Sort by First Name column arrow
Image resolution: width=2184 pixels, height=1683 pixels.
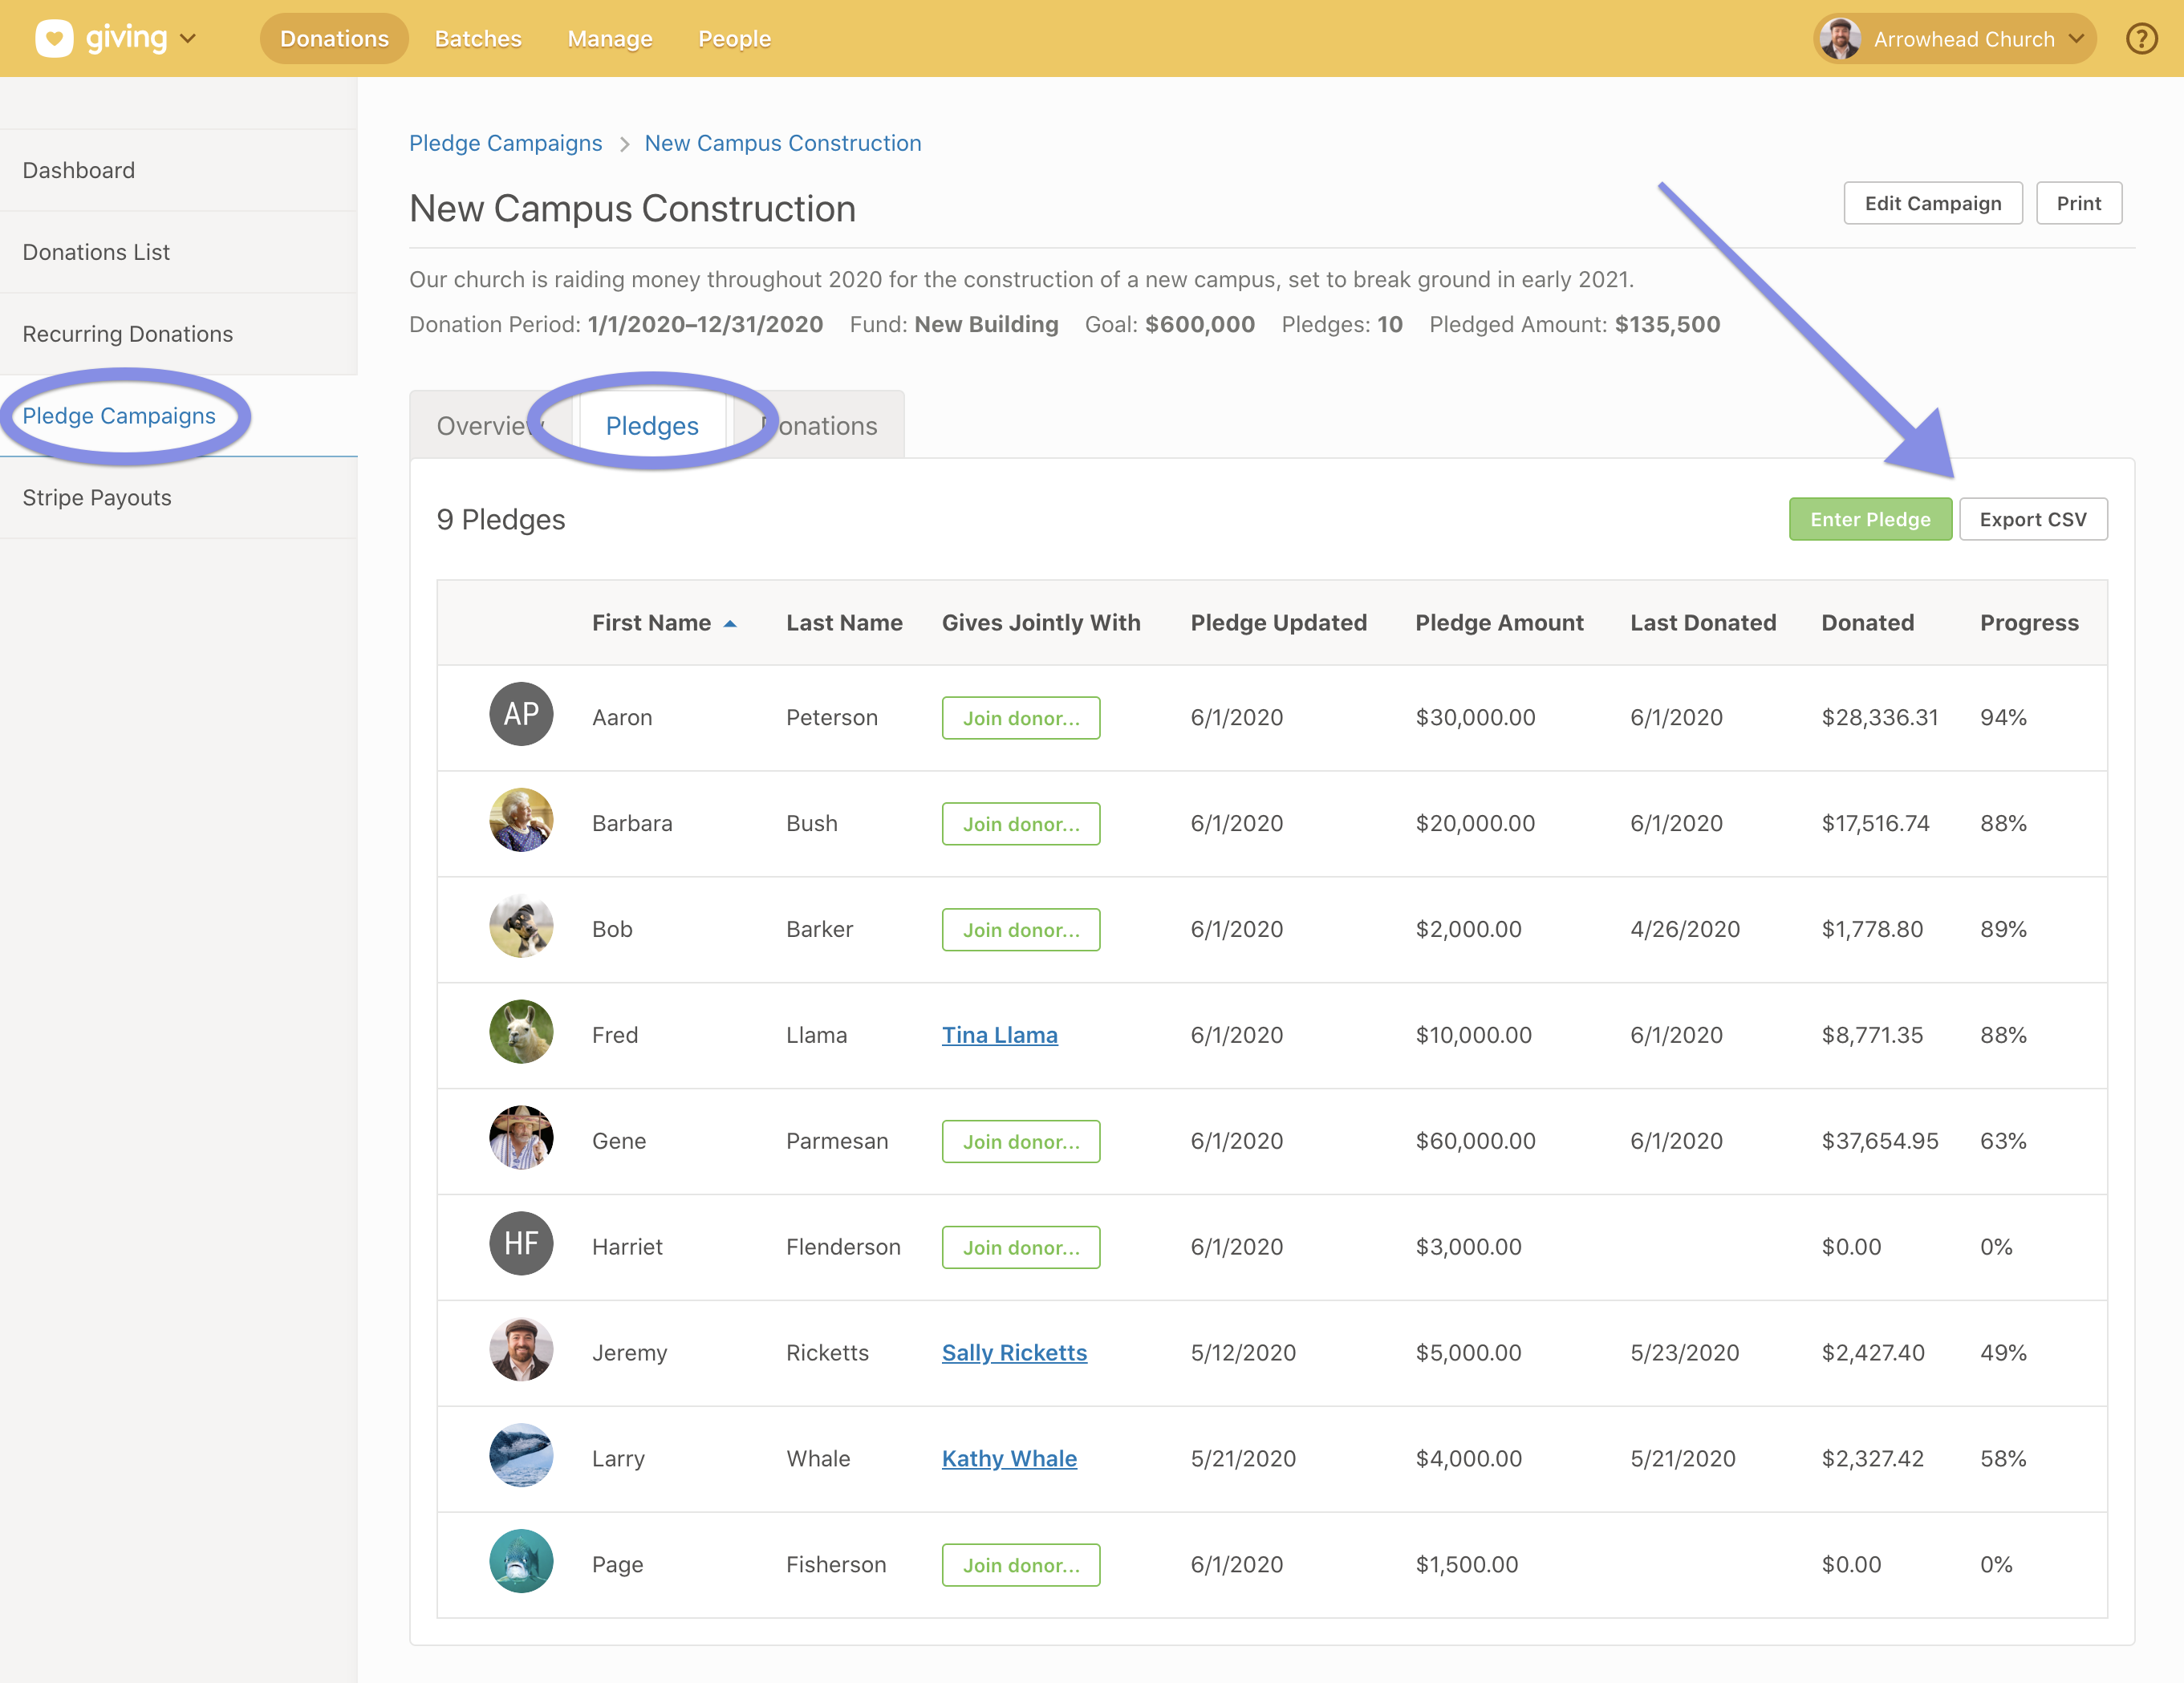[x=730, y=624]
